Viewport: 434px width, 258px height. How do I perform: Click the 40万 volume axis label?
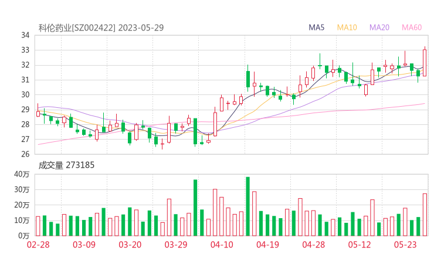(22, 174)
